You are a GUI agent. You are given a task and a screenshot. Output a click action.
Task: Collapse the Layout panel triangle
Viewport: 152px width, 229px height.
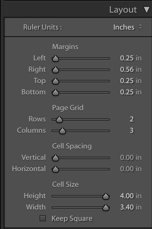146,10
